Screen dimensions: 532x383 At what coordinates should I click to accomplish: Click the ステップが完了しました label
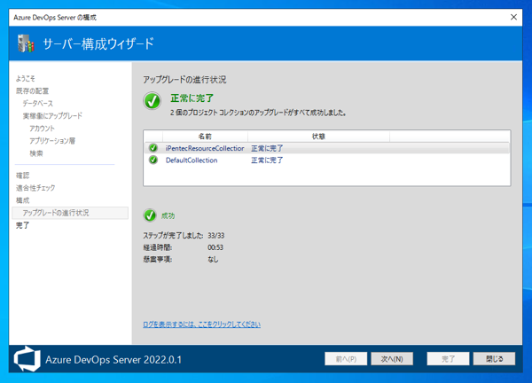pyautogui.click(x=174, y=236)
